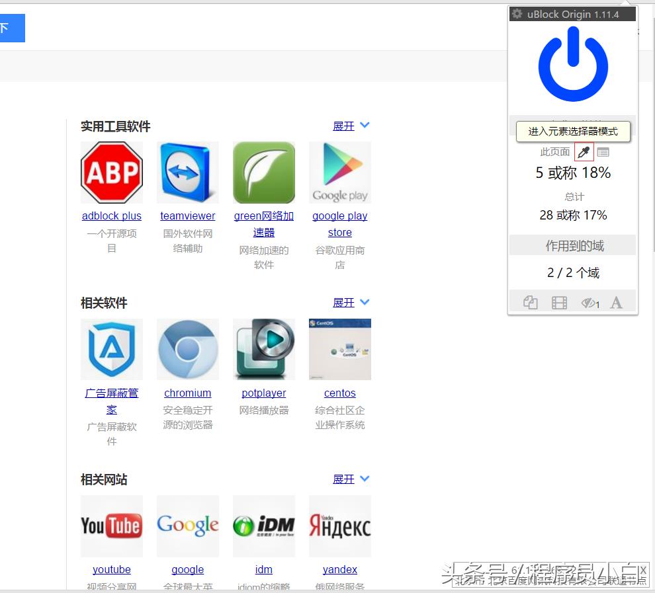Image resolution: width=655 pixels, height=593 pixels.
Task: Toggle remote fonts blocking A icon
Action: (616, 303)
